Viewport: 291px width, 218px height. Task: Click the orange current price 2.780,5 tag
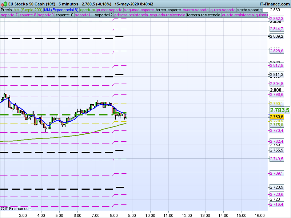[x=277, y=117]
